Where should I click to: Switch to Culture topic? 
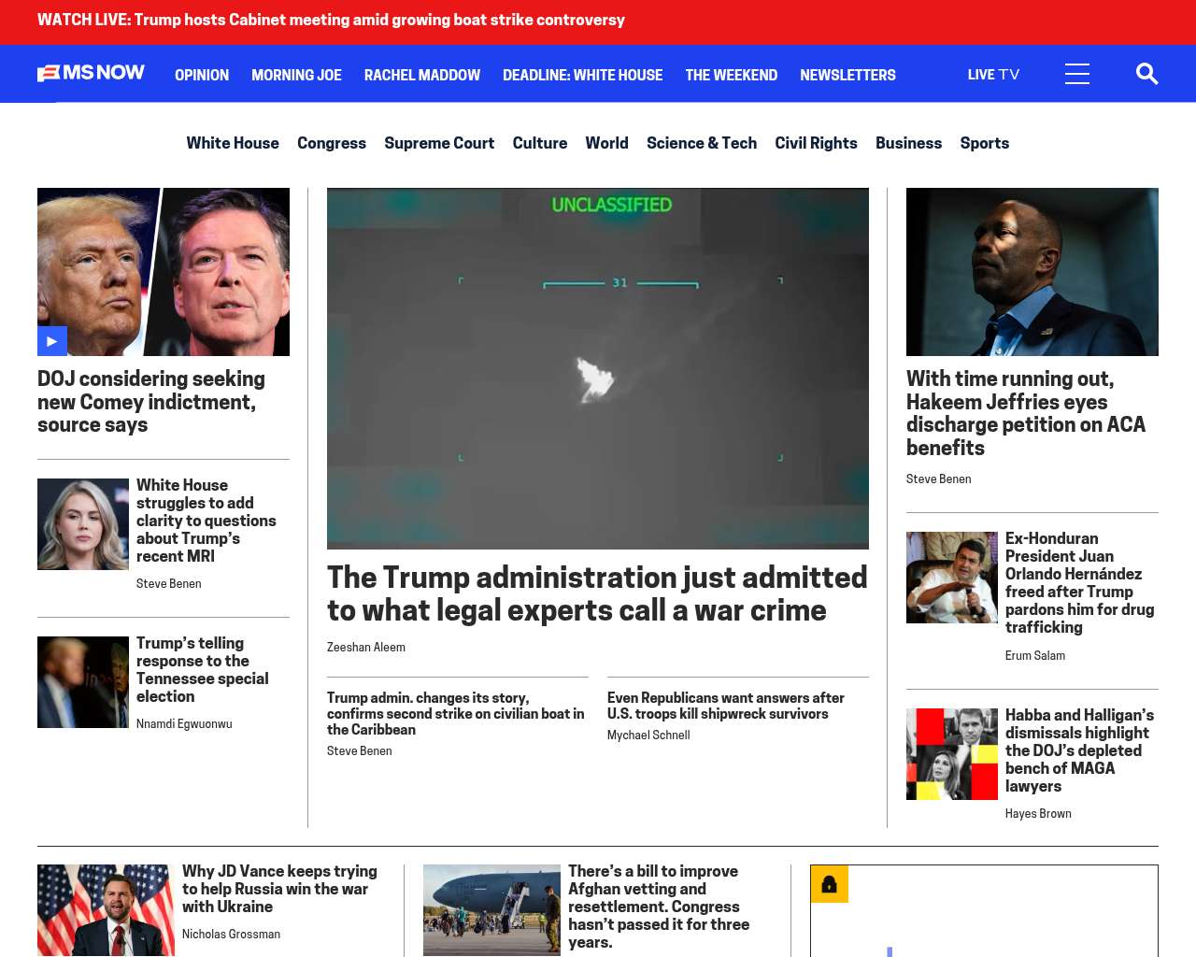(540, 143)
